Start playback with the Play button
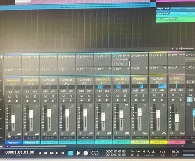Viewport: 195px width, 161px height. click(78, 153)
